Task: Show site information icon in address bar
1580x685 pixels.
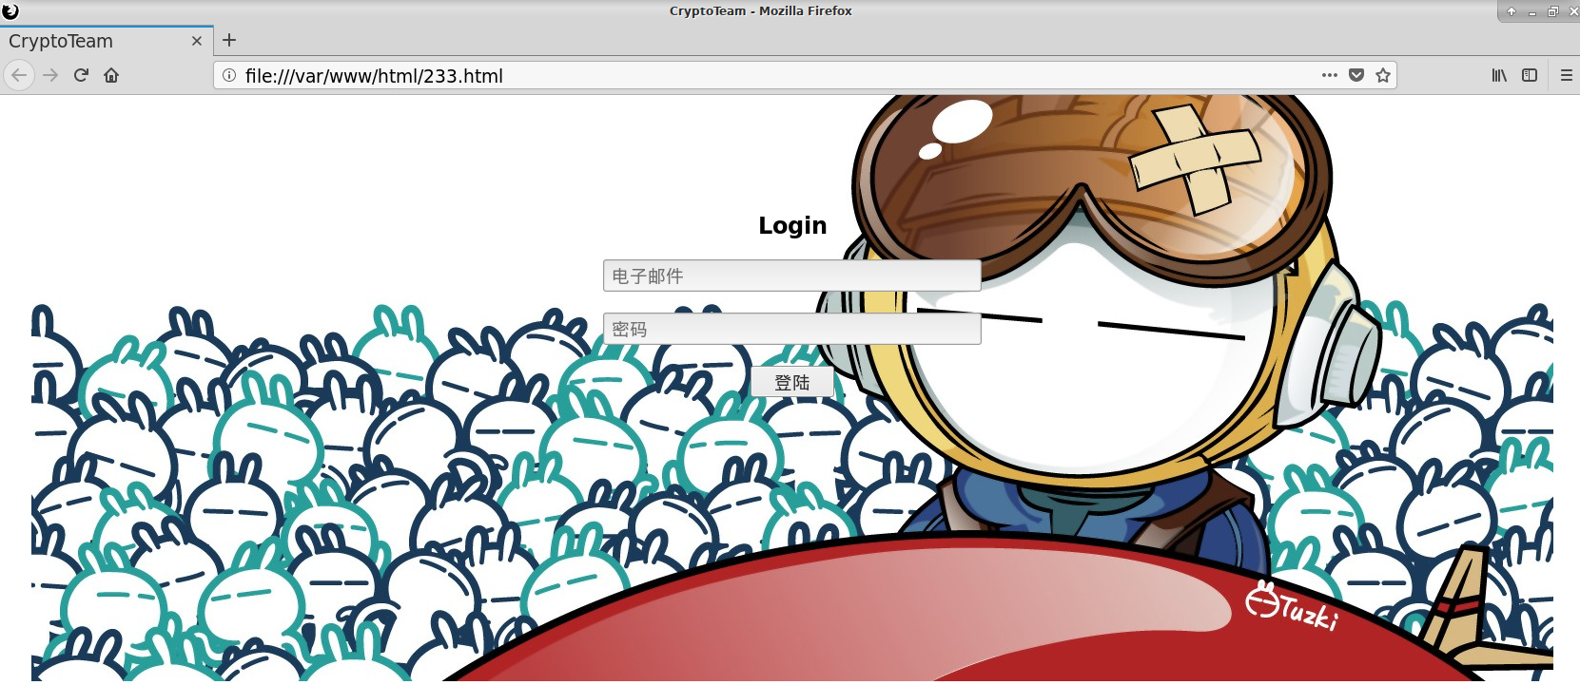Action: [229, 75]
